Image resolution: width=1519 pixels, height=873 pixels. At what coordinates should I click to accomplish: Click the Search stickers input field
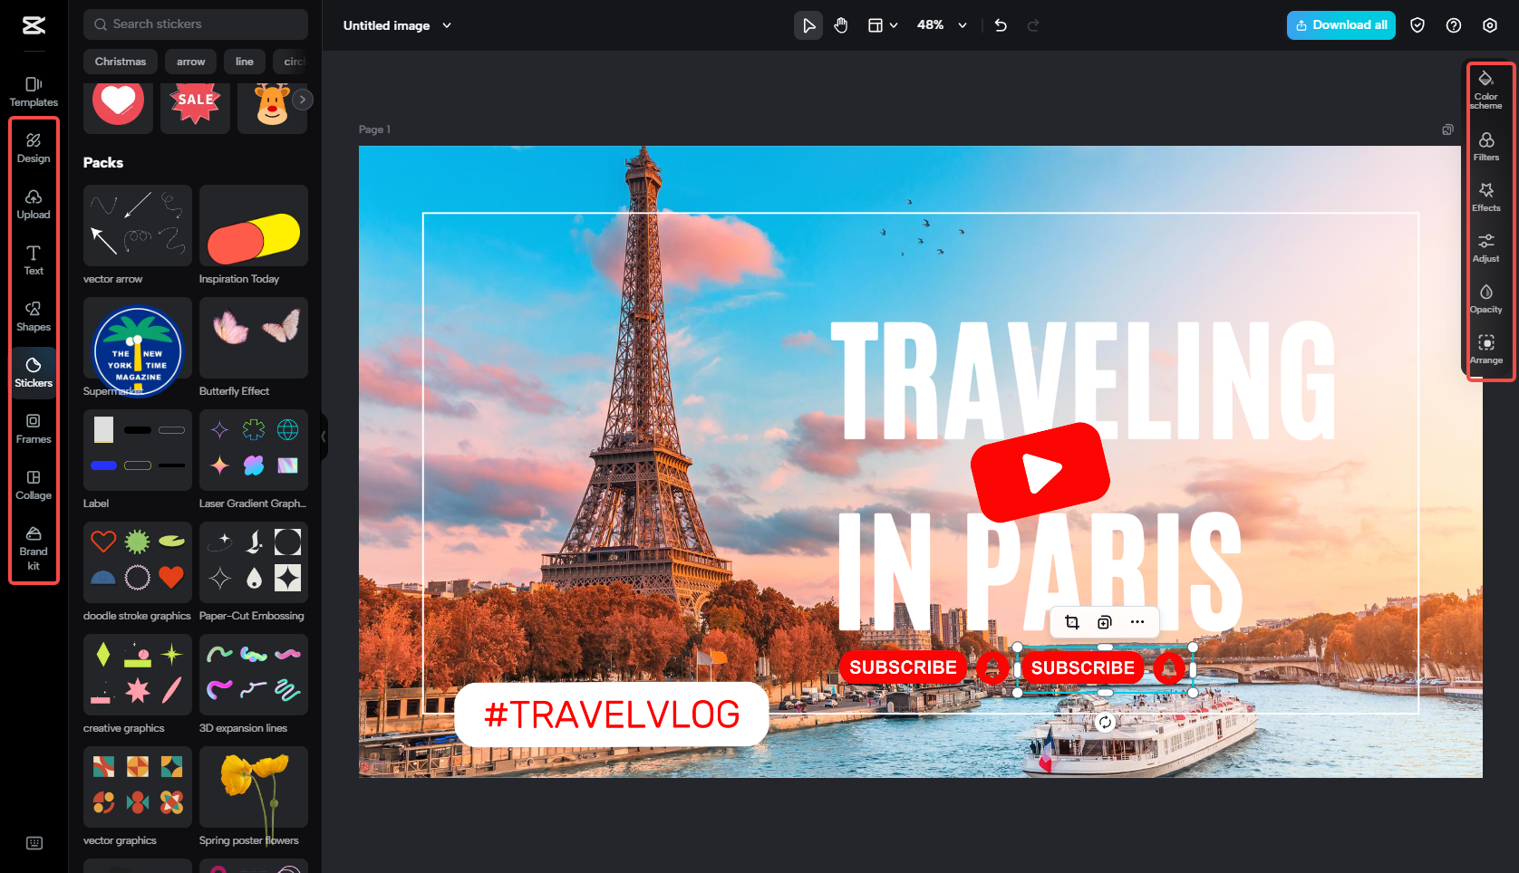pyautogui.click(x=195, y=24)
